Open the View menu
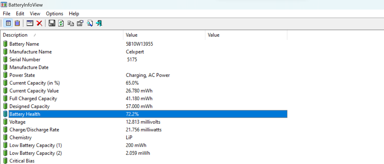The width and height of the screenshot is (384, 164). coord(35,14)
